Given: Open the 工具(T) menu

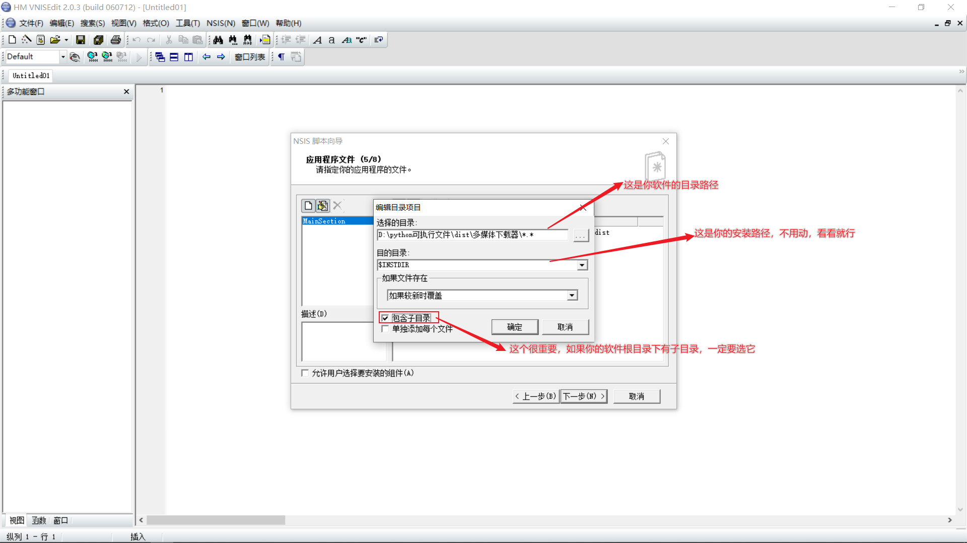Looking at the screenshot, I should coord(188,23).
